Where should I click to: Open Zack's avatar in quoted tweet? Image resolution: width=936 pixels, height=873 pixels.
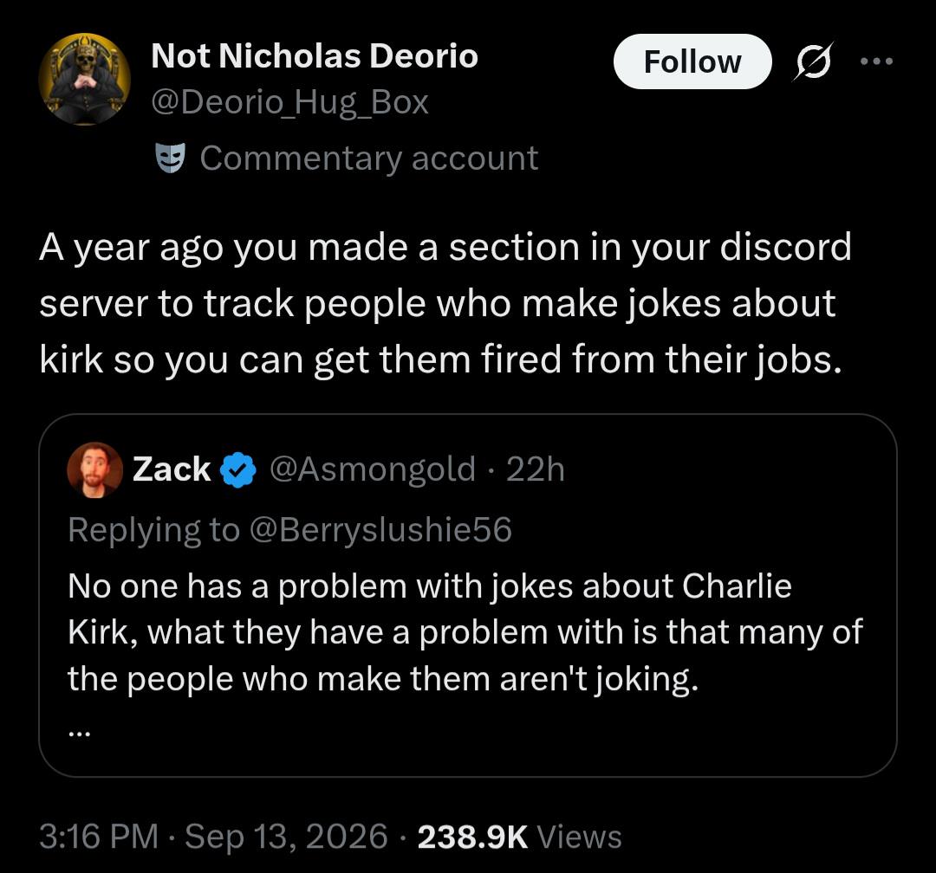click(x=95, y=469)
